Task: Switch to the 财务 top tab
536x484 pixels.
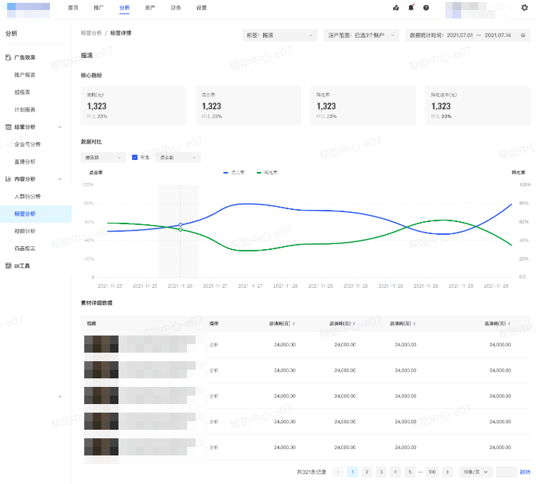Action: (x=176, y=8)
